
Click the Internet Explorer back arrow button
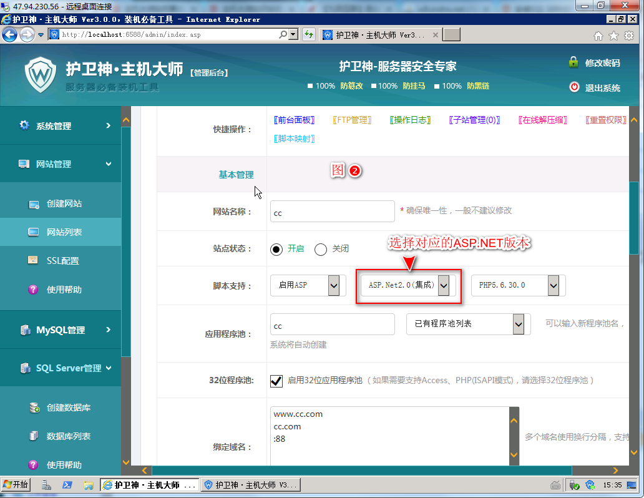tap(9, 35)
